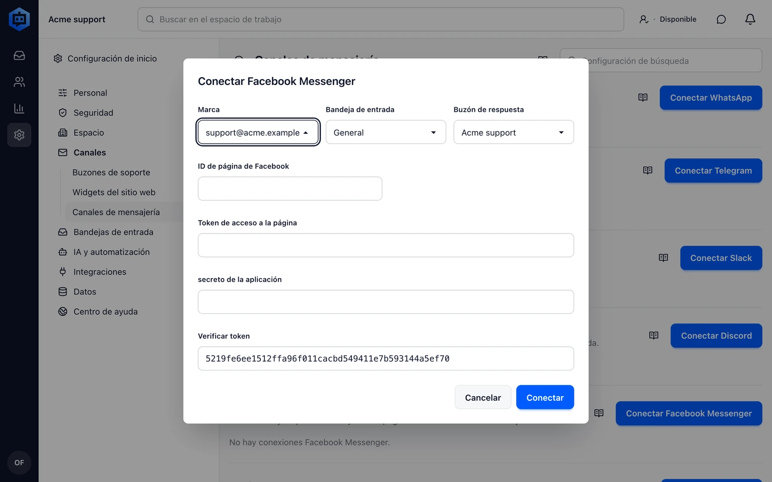Viewport: 772px width, 482px height.
Task: Click the ID de página de Facebook field
Action: (x=290, y=188)
